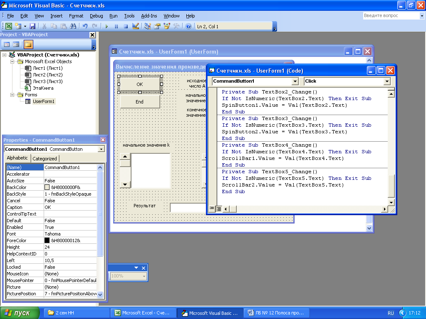426x319 pixels.
Task: Collapse the Forms folder node
Action: [12, 95]
